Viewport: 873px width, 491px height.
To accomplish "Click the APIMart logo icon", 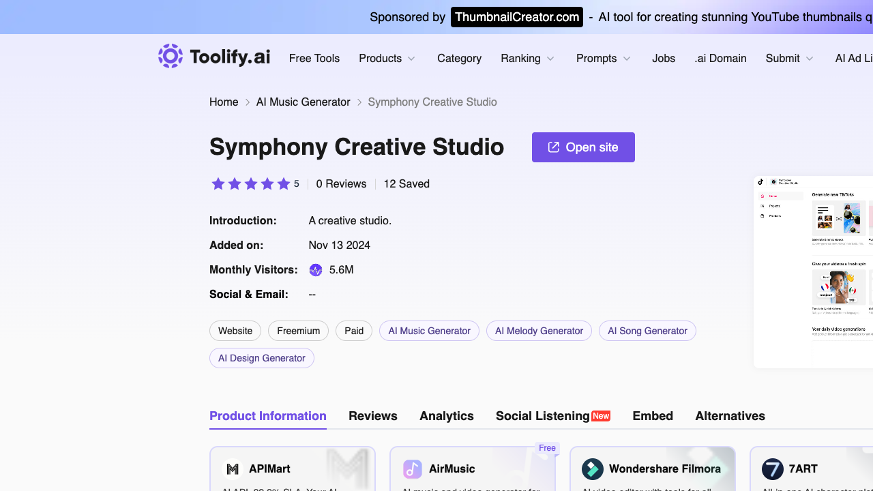I will 233,469.
